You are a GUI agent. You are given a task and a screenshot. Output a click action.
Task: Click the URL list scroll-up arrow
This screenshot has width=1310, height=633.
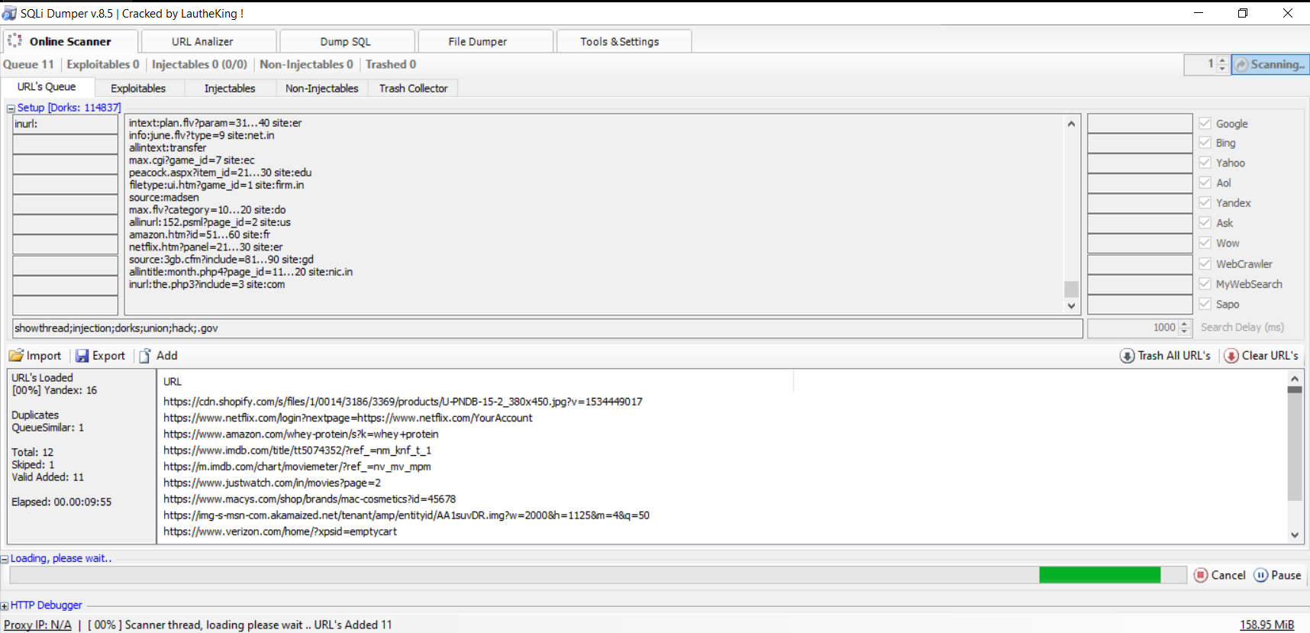(x=1294, y=378)
